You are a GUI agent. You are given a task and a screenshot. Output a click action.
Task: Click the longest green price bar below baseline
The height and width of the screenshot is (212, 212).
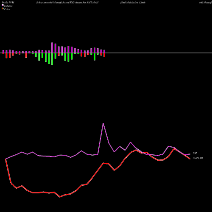tap(52, 59)
